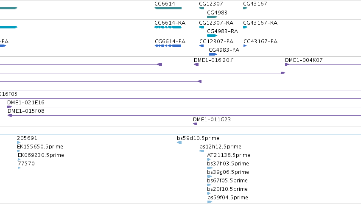Select the CG6614-PA protein glyph
361x204 pixels.
[x=168, y=46]
